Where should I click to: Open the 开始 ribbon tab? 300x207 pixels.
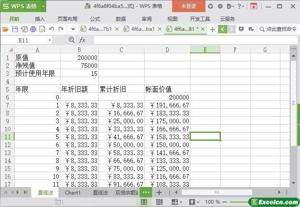pos(14,19)
